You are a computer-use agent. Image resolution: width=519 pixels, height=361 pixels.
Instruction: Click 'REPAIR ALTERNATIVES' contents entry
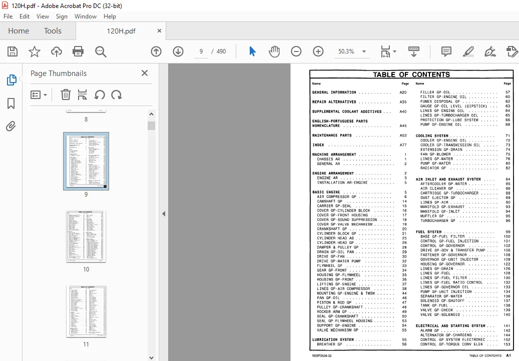[x=334, y=102]
